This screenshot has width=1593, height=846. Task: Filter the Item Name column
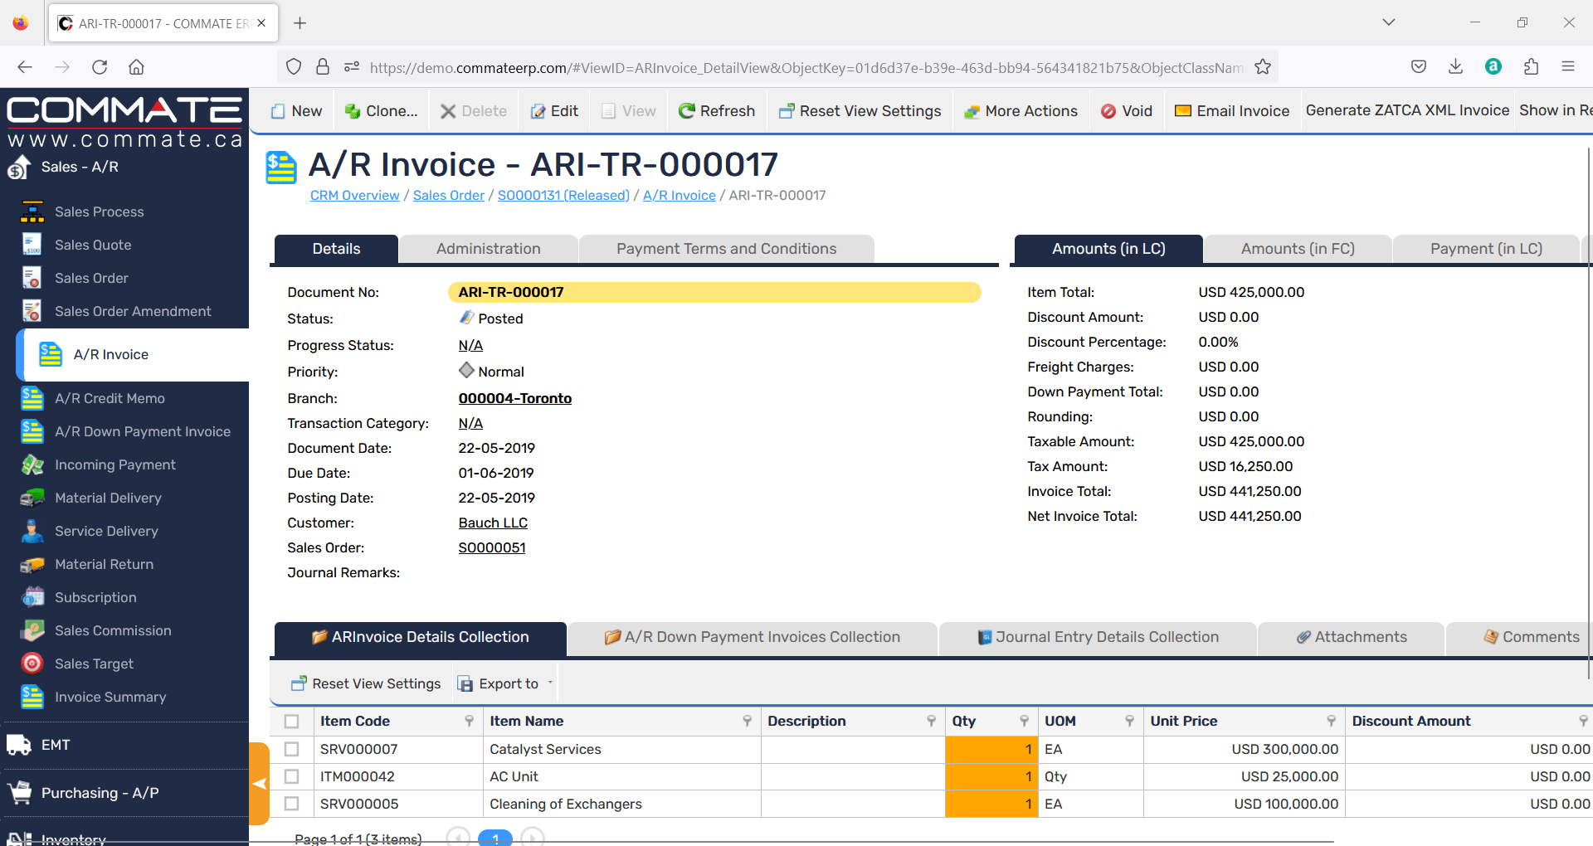click(747, 722)
